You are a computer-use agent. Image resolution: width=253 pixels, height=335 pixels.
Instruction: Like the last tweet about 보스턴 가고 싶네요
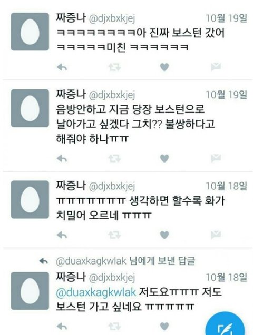(x=164, y=326)
